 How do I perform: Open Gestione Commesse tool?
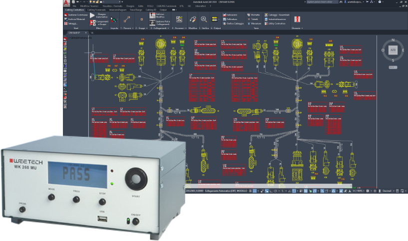(76, 15)
